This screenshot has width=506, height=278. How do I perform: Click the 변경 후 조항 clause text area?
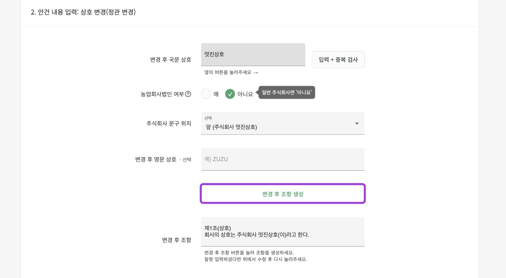283,231
